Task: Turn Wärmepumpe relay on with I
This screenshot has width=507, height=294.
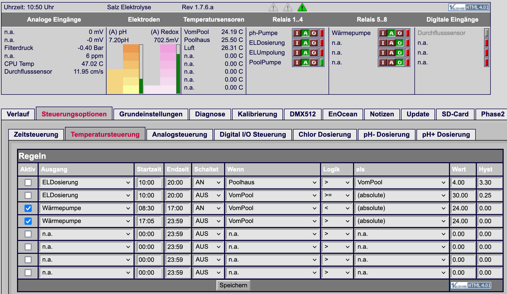Action: pyautogui.click(x=383, y=33)
